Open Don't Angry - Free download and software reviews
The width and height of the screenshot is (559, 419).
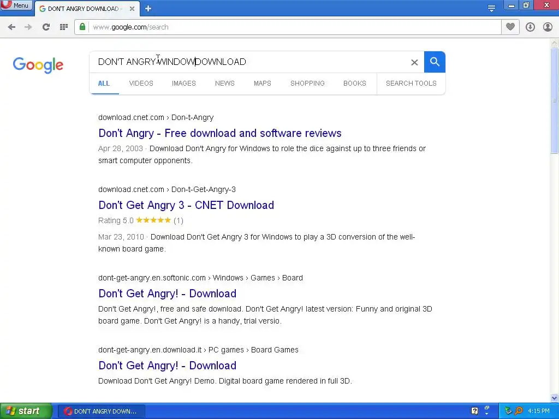(220, 133)
